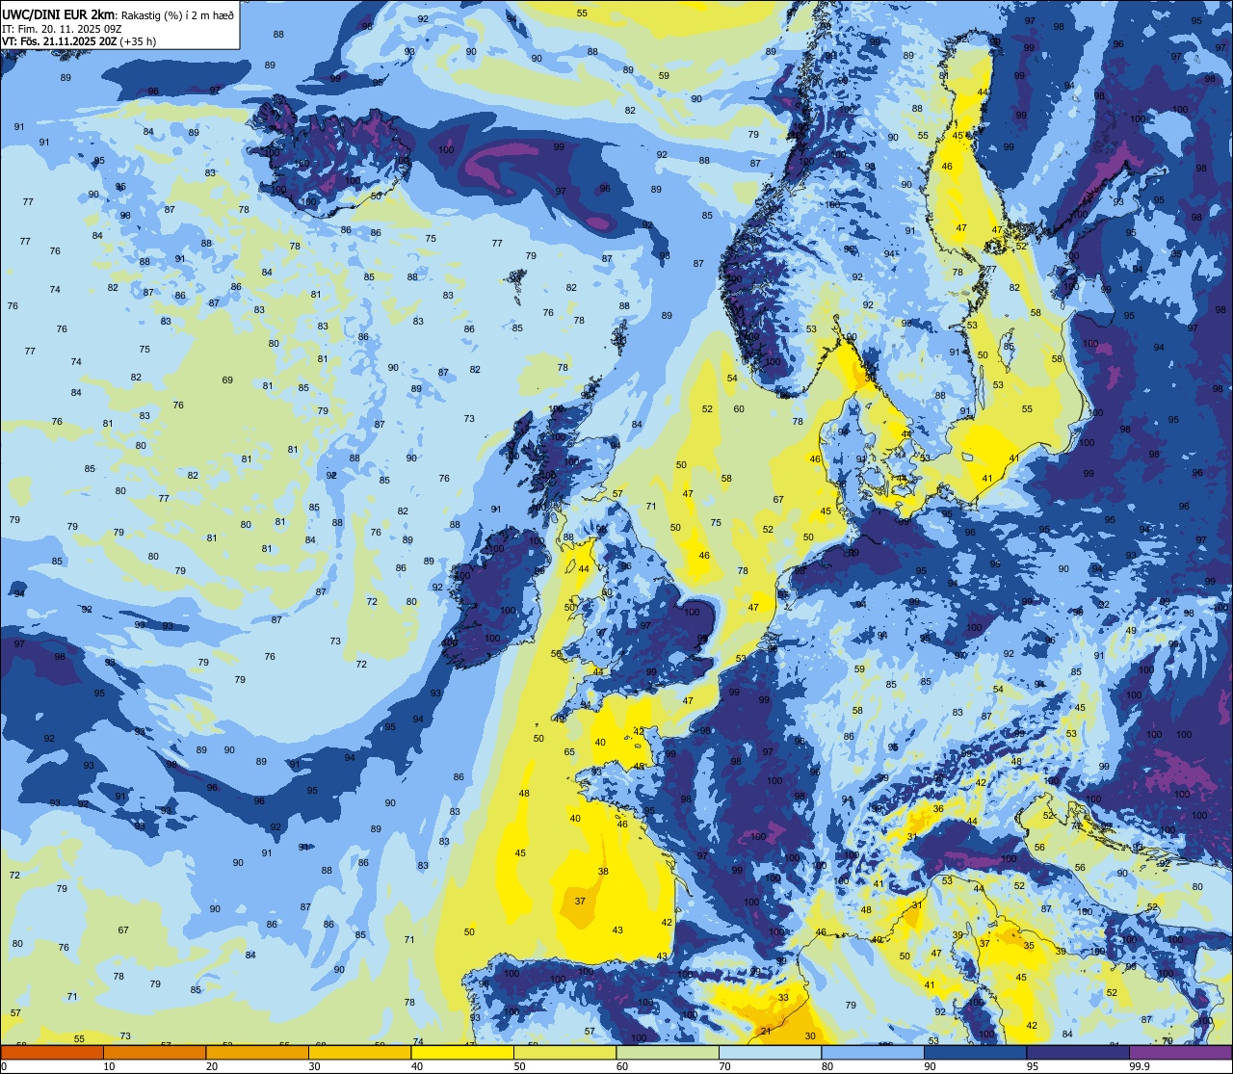
Task: Click the "99.9" legend scale label
Action: tap(1141, 1066)
